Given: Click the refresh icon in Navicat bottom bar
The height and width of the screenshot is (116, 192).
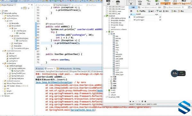Looking at the screenshot, I should click(x=142, y=102).
